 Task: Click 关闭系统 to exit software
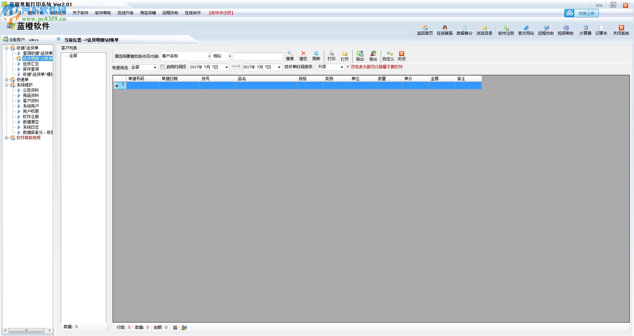[x=621, y=30]
